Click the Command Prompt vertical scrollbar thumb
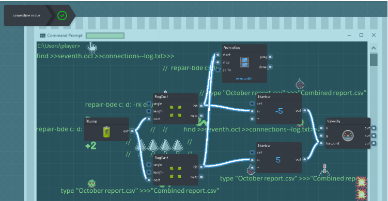The image size is (388, 201). [374, 60]
